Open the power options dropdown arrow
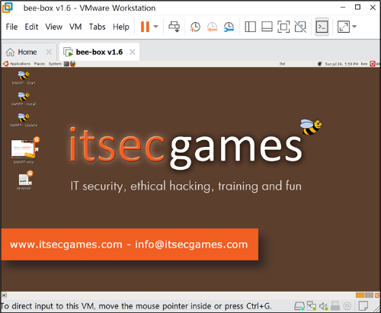The image size is (381, 313). point(155,27)
